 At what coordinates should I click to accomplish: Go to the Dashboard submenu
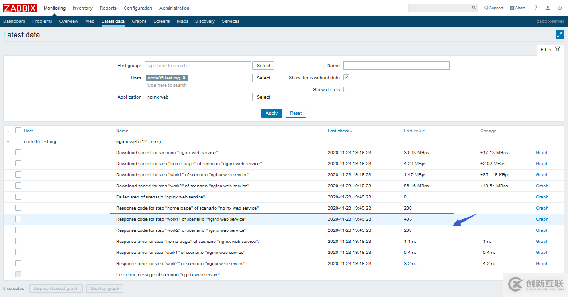[x=14, y=21]
